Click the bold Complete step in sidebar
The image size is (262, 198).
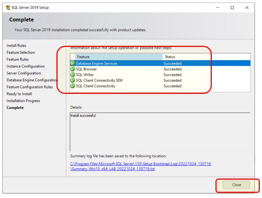[x=15, y=108]
